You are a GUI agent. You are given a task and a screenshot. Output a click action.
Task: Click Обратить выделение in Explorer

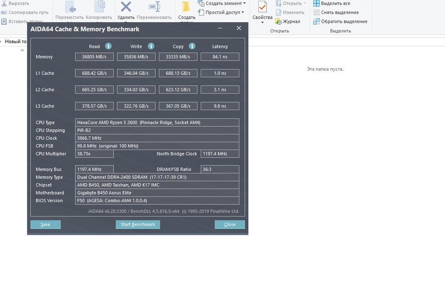(x=340, y=21)
